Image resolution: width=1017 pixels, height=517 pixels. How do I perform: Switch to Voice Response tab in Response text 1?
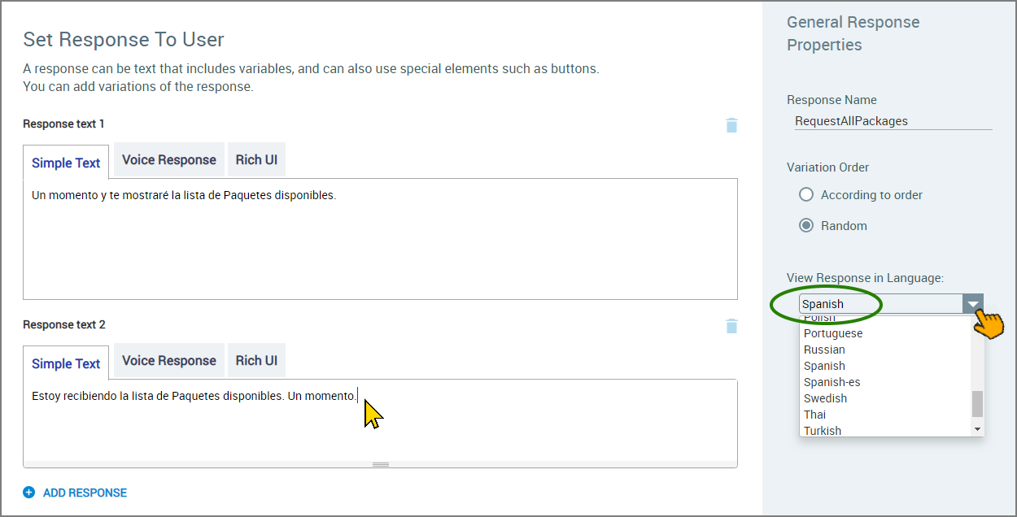pyautogui.click(x=169, y=159)
